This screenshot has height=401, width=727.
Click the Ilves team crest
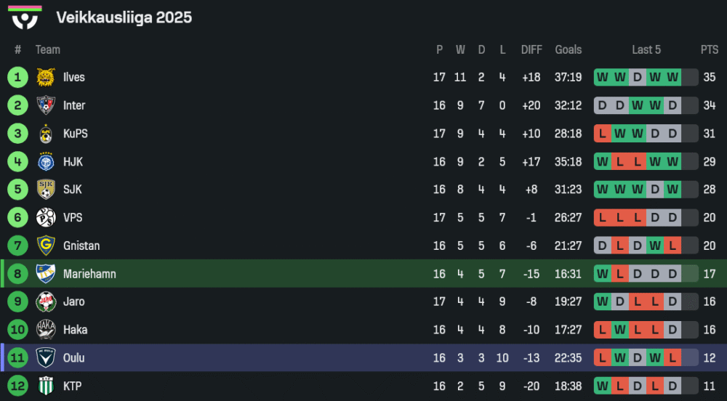pos(46,77)
